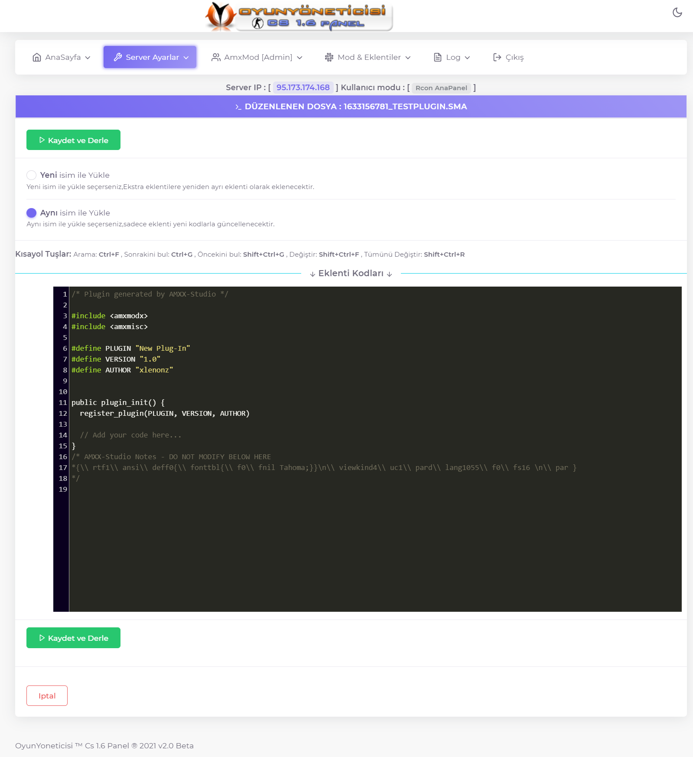Click code line #define PLUGIN "New Plug-In"

[131, 348]
